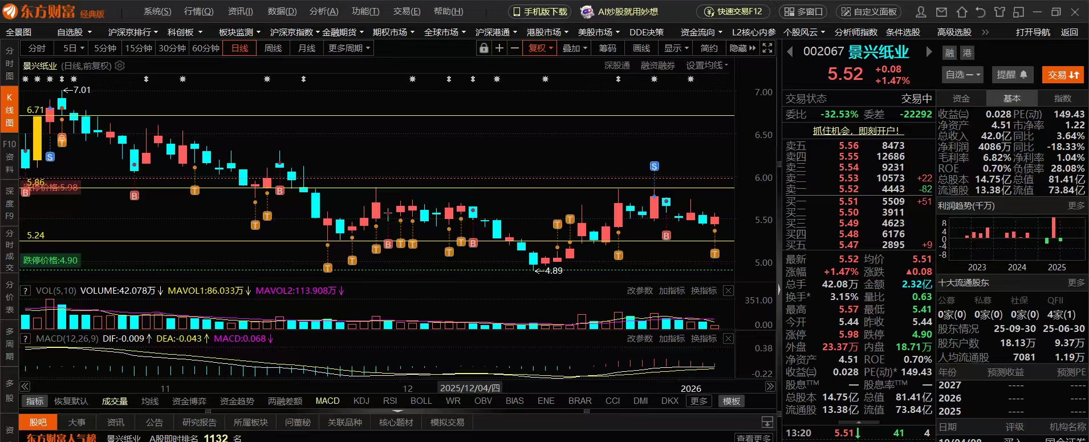The width and height of the screenshot is (1089, 442).
Task: Zoom out chart with minus icon
Action: [515, 48]
